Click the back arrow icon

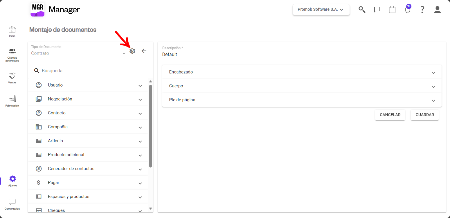144,51
